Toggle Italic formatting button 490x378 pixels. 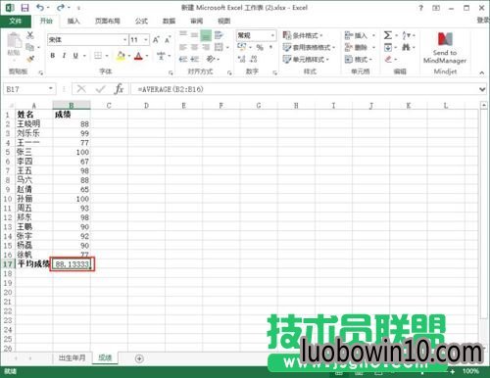pyautogui.click(x=64, y=56)
